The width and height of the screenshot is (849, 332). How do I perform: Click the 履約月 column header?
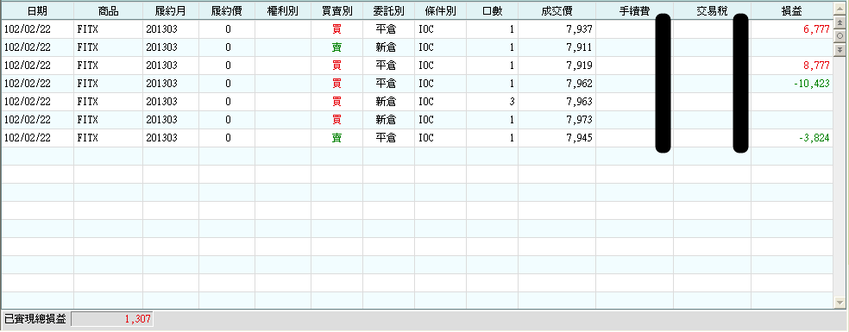tap(171, 11)
